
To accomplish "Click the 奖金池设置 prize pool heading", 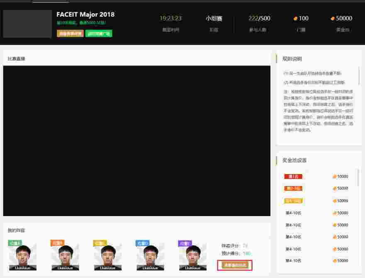I will [294, 160].
